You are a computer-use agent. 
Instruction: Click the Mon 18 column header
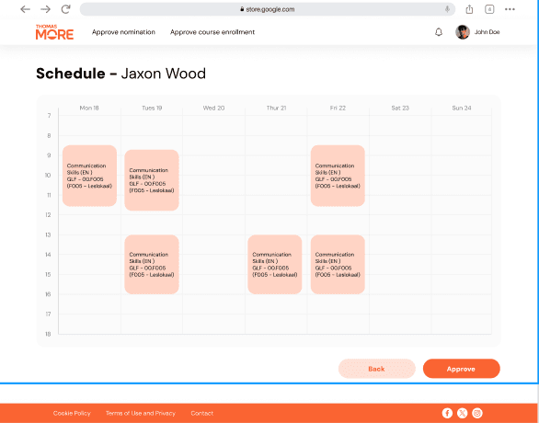pos(89,108)
